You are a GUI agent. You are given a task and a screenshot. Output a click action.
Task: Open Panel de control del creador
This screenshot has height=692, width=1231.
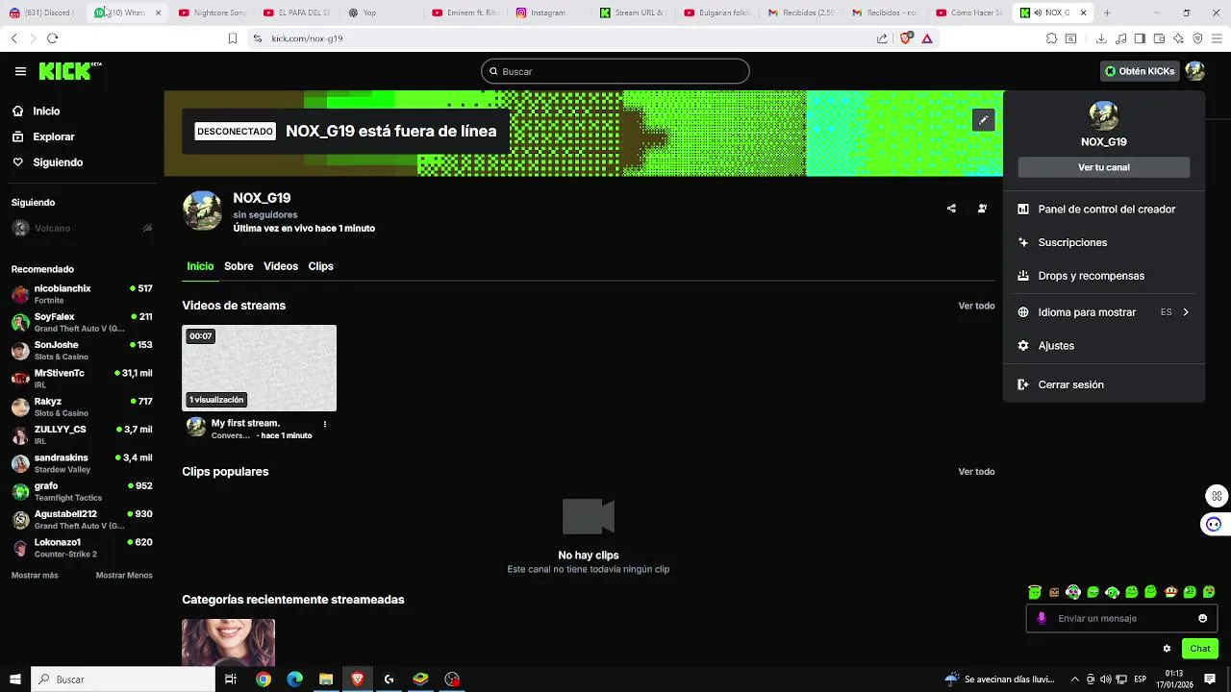pos(1104,209)
